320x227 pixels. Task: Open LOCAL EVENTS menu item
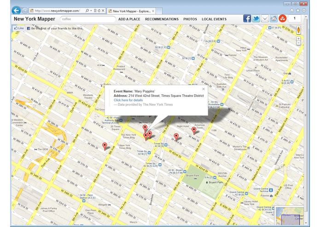tap(214, 19)
